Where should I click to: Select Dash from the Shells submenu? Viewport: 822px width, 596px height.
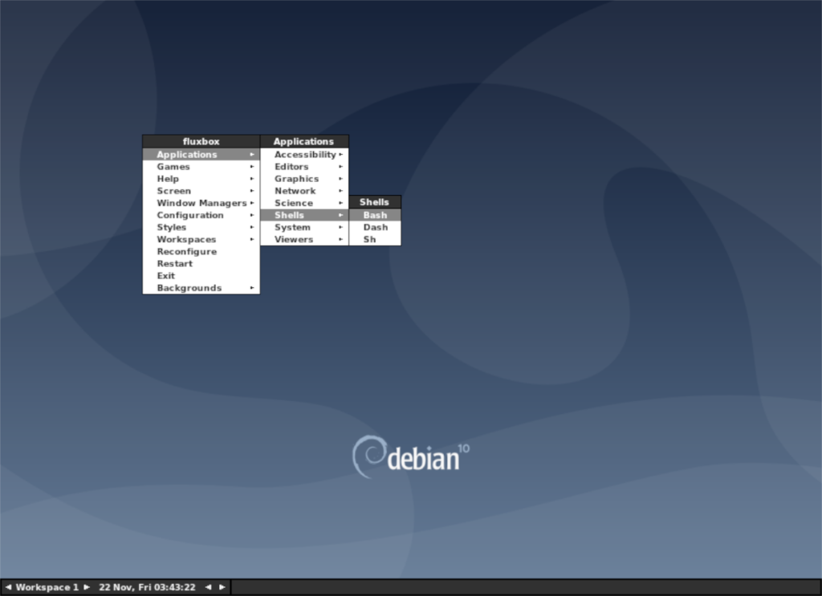coord(374,227)
